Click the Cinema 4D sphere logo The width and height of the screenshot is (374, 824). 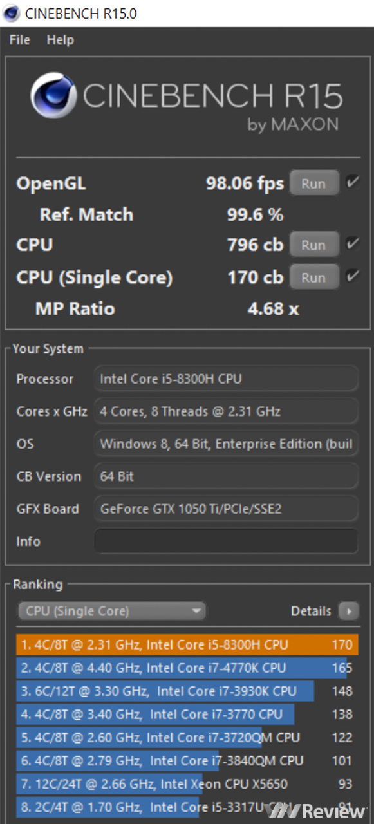pos(54,97)
